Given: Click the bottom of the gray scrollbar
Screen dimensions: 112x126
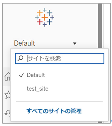Looking at the screenshot, I should point(100,122).
